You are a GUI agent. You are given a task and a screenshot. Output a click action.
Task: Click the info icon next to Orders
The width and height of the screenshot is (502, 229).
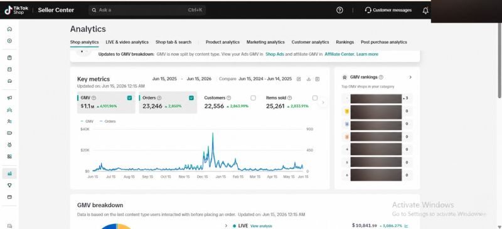point(159,98)
